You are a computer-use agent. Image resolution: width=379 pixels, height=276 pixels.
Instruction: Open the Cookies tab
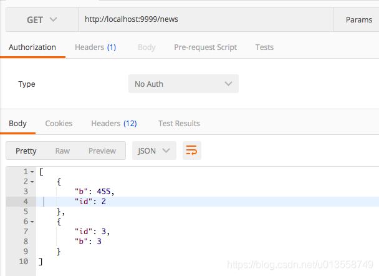59,124
